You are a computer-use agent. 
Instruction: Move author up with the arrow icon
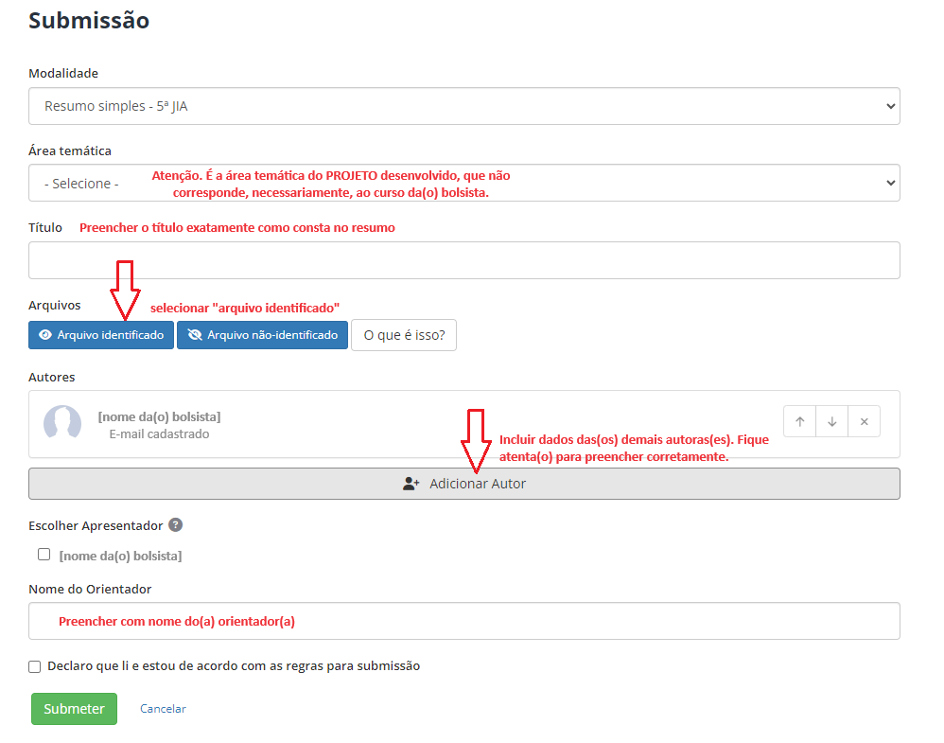point(799,422)
